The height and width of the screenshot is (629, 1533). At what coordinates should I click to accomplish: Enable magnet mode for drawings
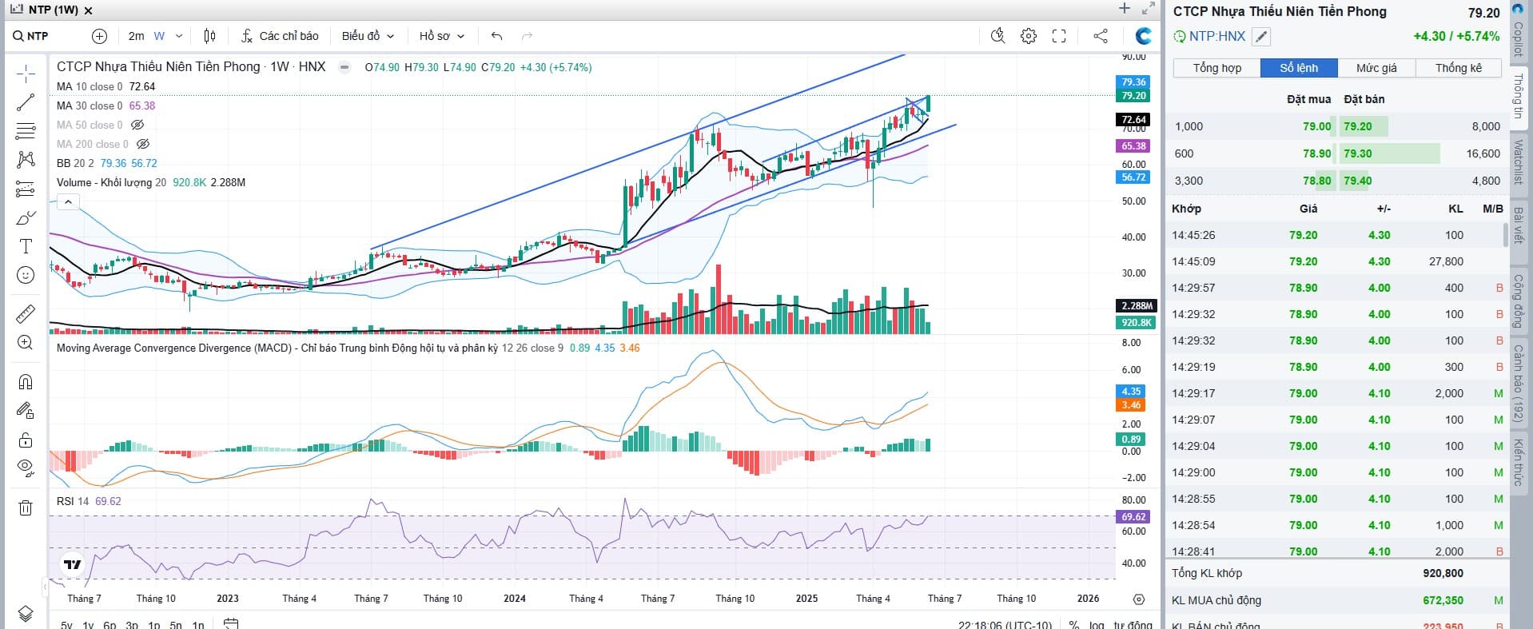click(26, 381)
